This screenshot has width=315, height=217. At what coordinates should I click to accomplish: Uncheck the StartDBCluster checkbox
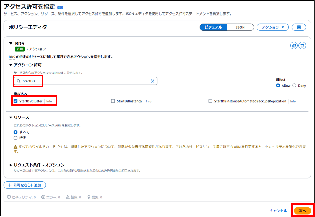tap(15, 101)
